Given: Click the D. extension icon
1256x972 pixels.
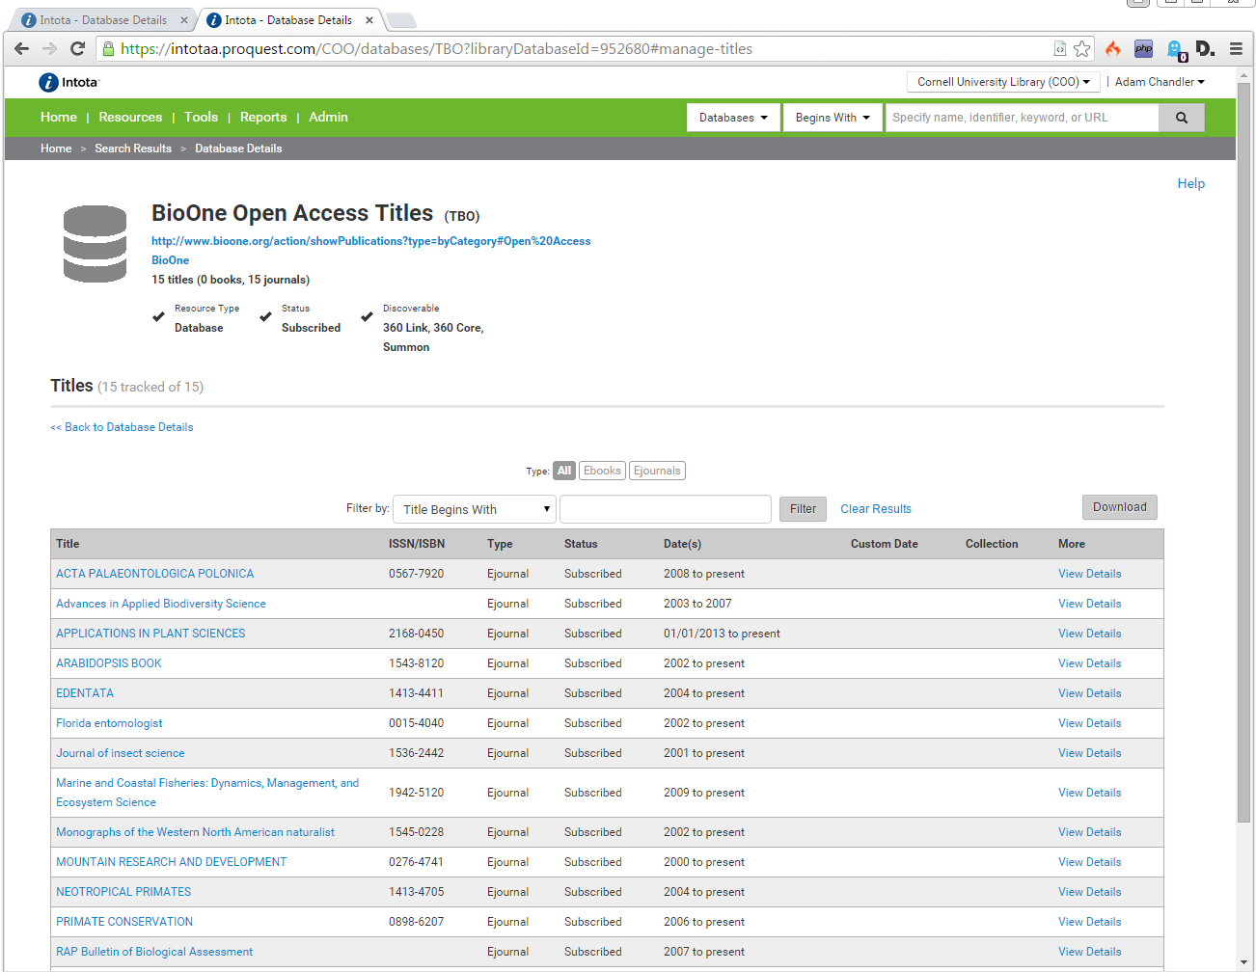Looking at the screenshot, I should pos(1205,48).
